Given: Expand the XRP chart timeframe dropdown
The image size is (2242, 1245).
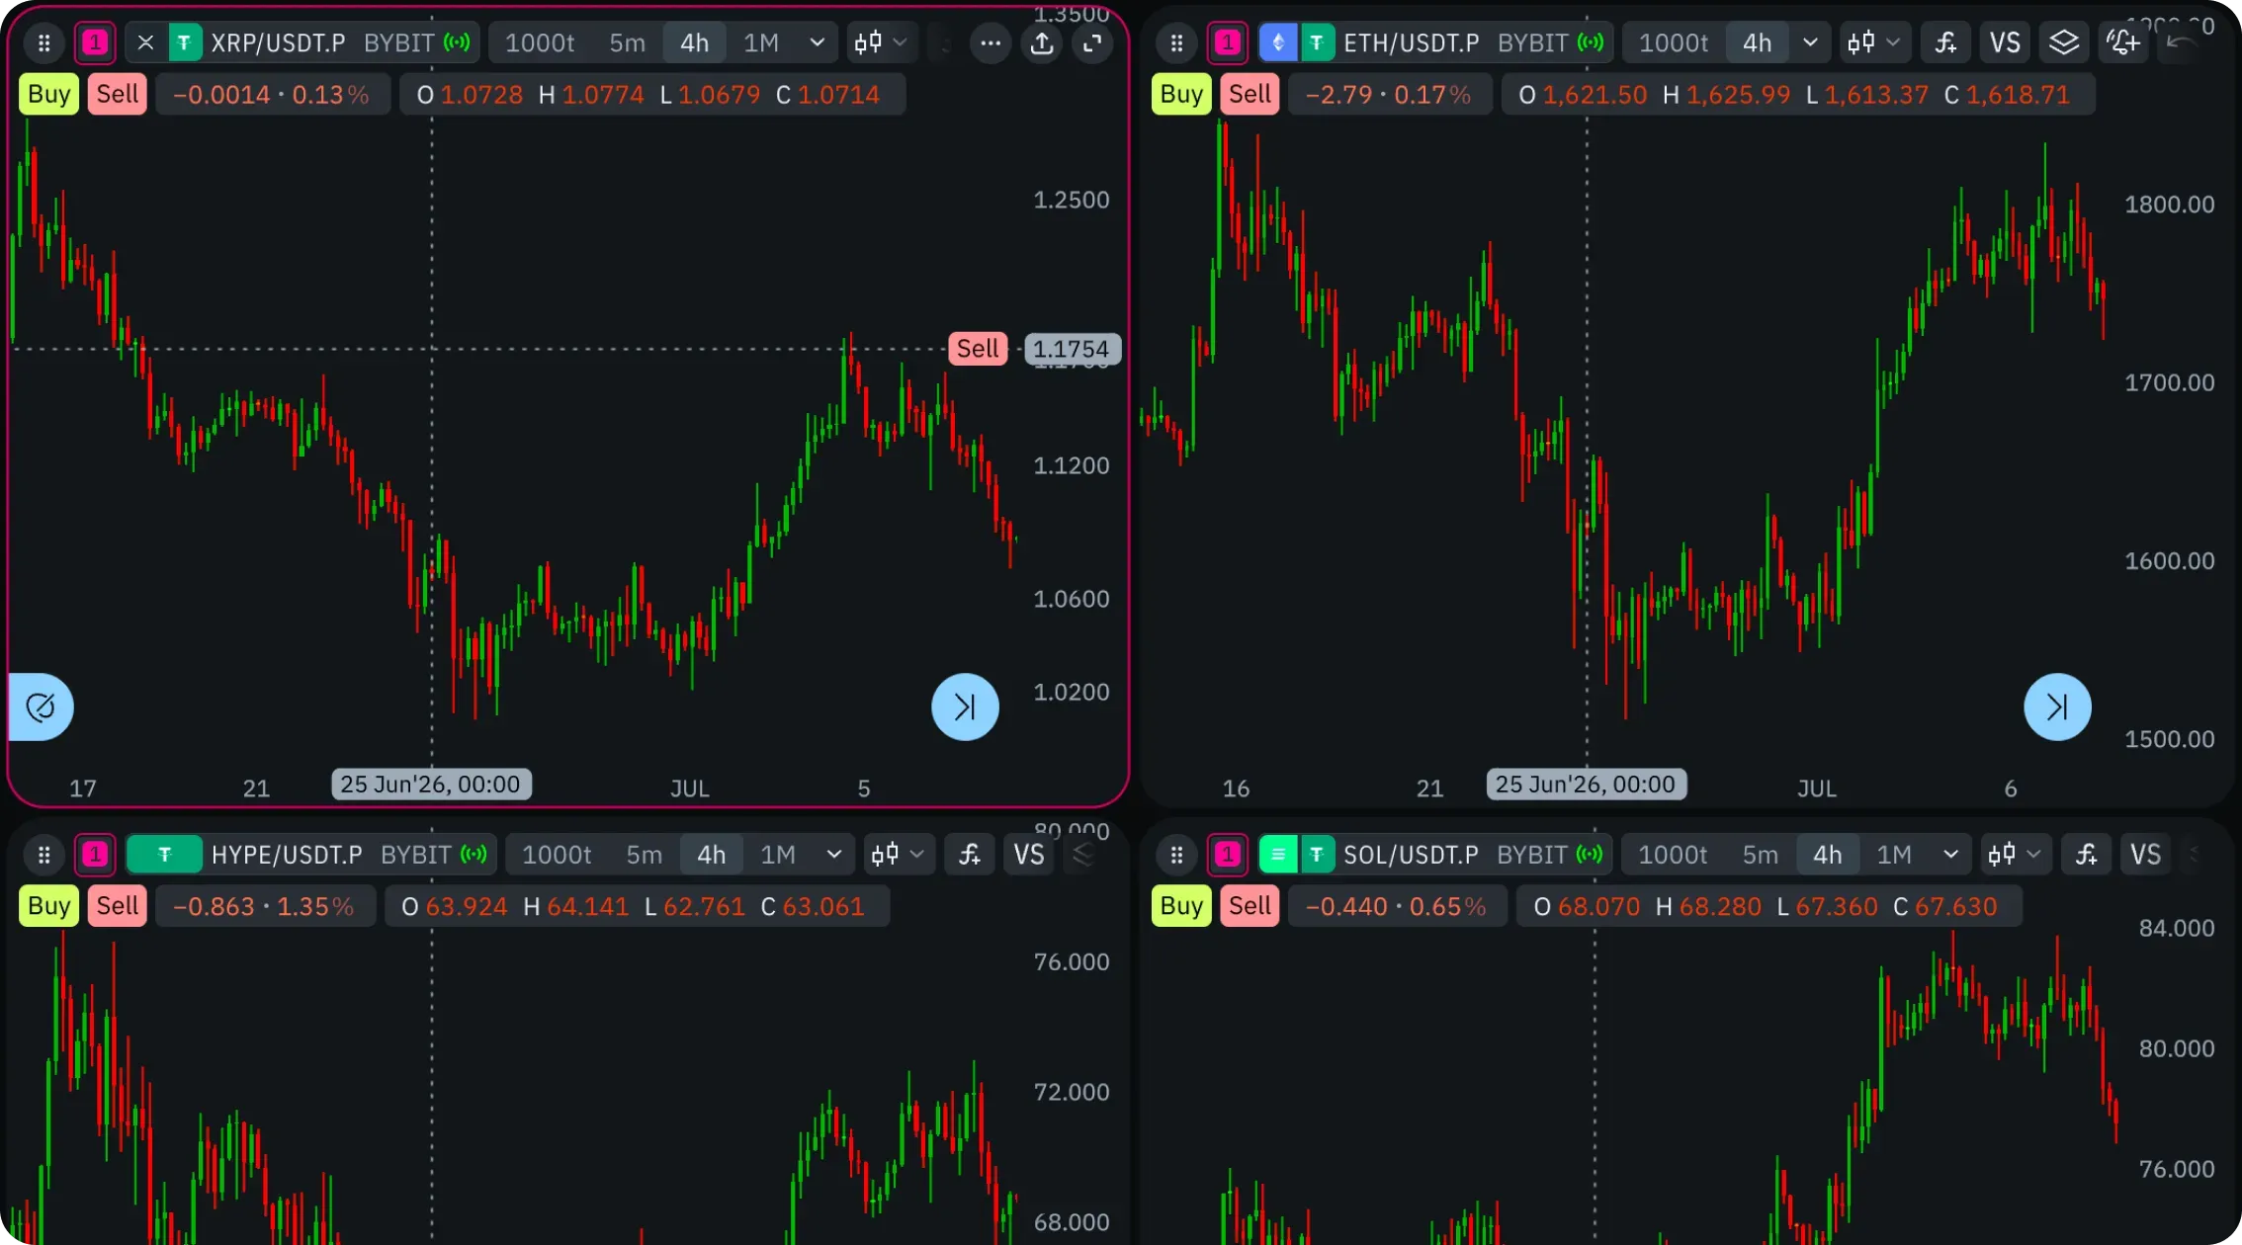Looking at the screenshot, I should 818,43.
